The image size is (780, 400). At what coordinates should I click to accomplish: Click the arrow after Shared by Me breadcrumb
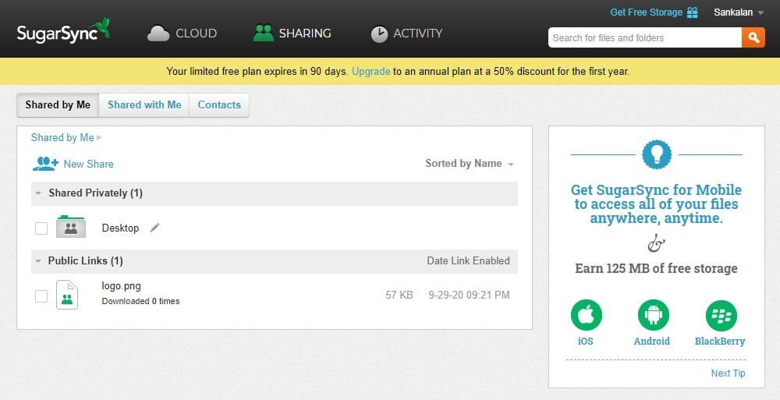point(100,138)
